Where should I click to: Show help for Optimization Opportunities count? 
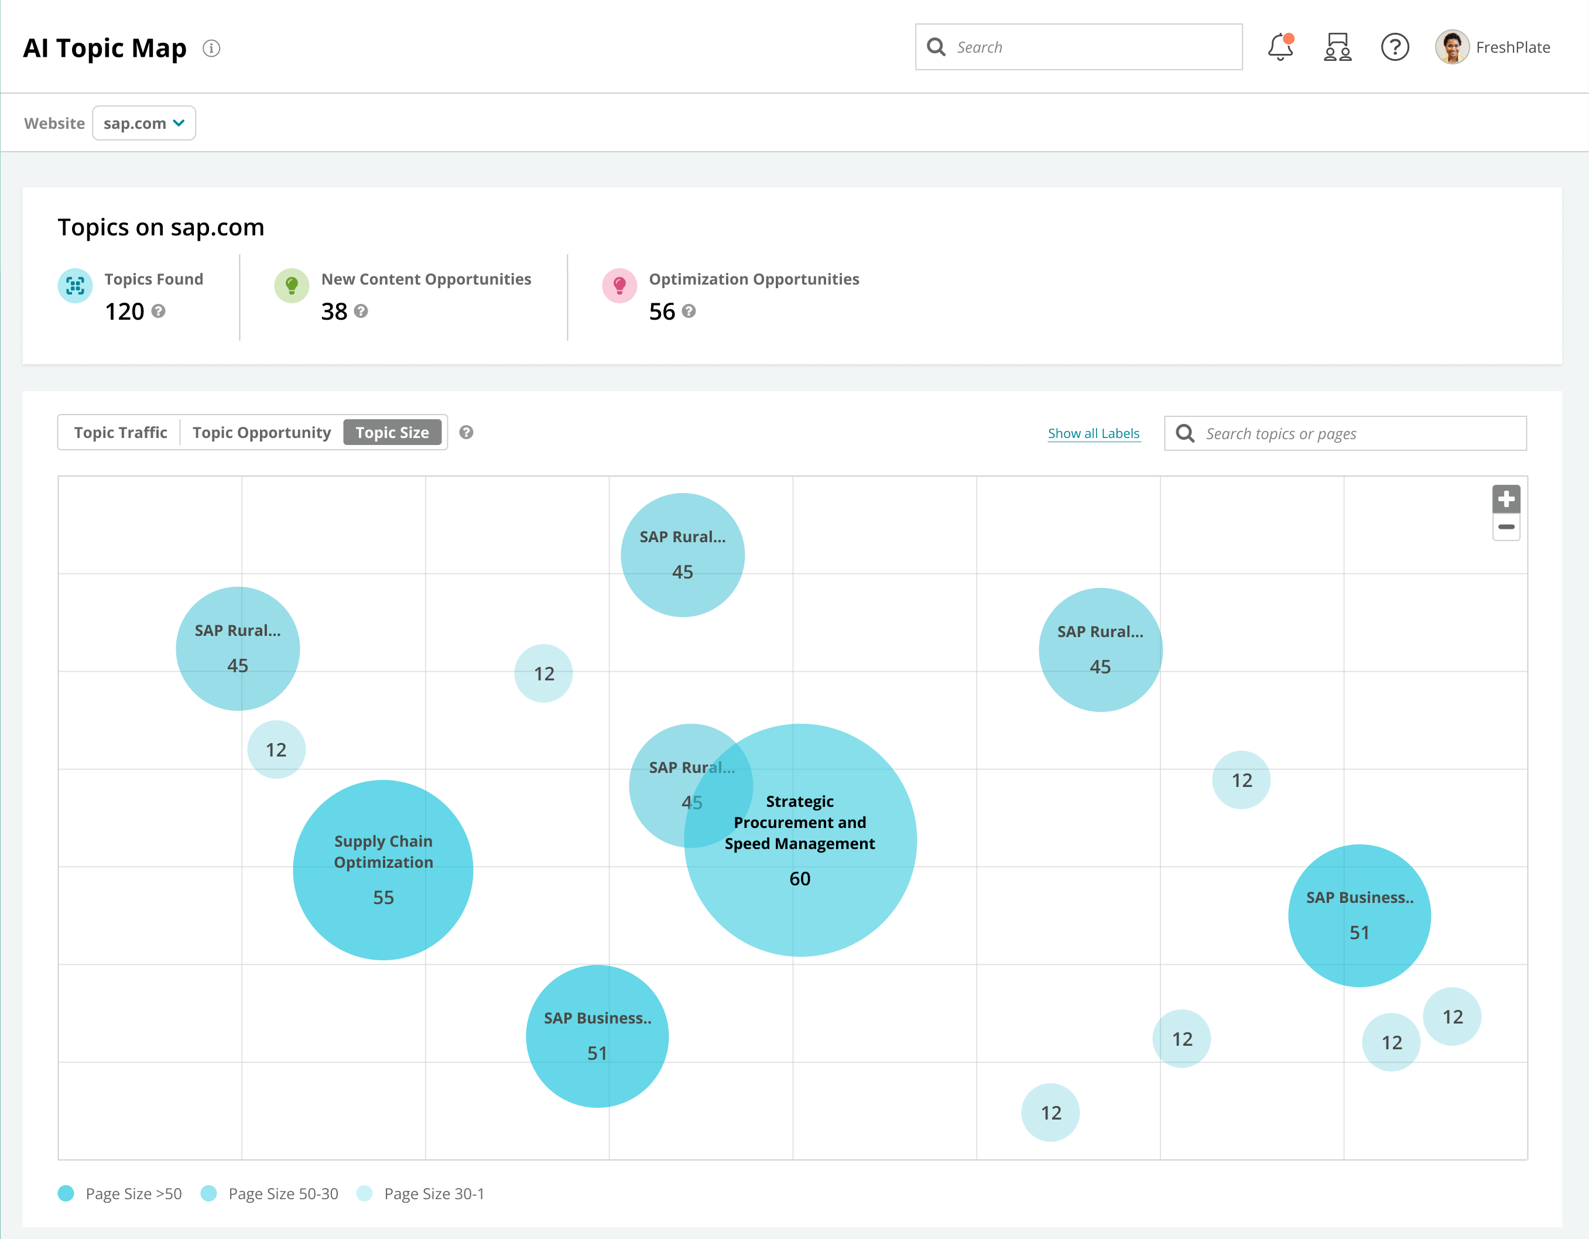[689, 312]
